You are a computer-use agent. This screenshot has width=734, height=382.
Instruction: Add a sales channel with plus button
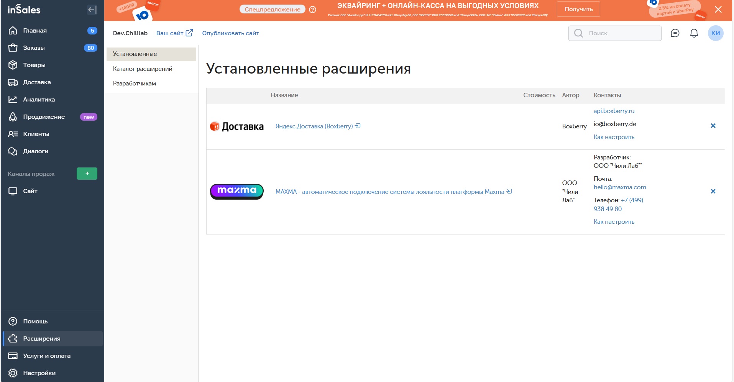coord(87,174)
